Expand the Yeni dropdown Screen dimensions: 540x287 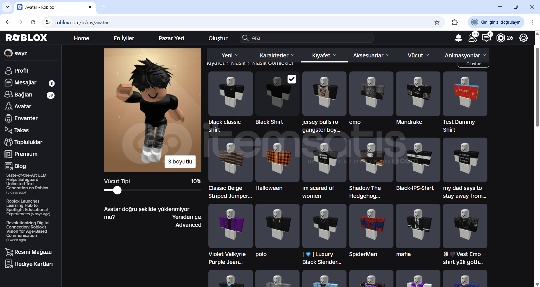pyautogui.click(x=230, y=55)
